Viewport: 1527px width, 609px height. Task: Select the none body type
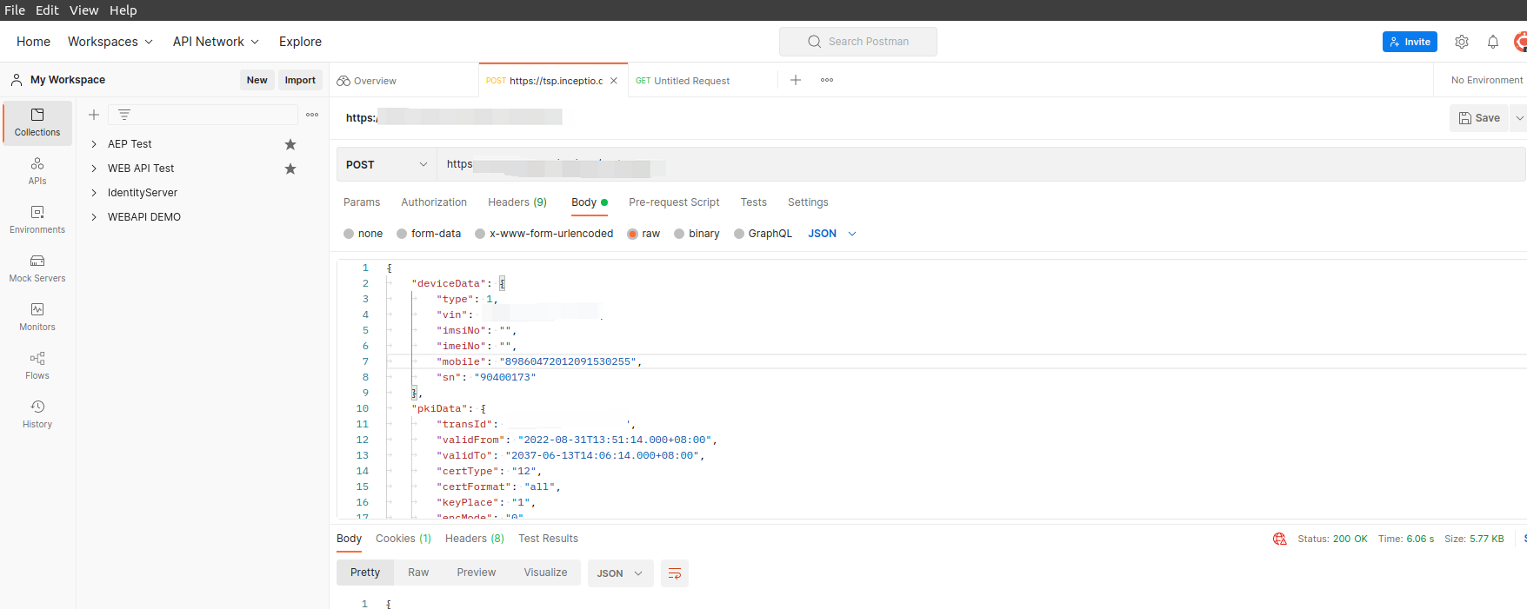349,234
